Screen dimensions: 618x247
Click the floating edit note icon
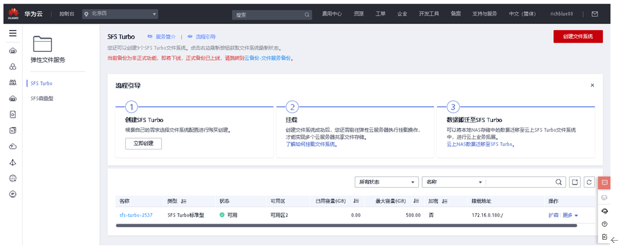tap(604, 237)
